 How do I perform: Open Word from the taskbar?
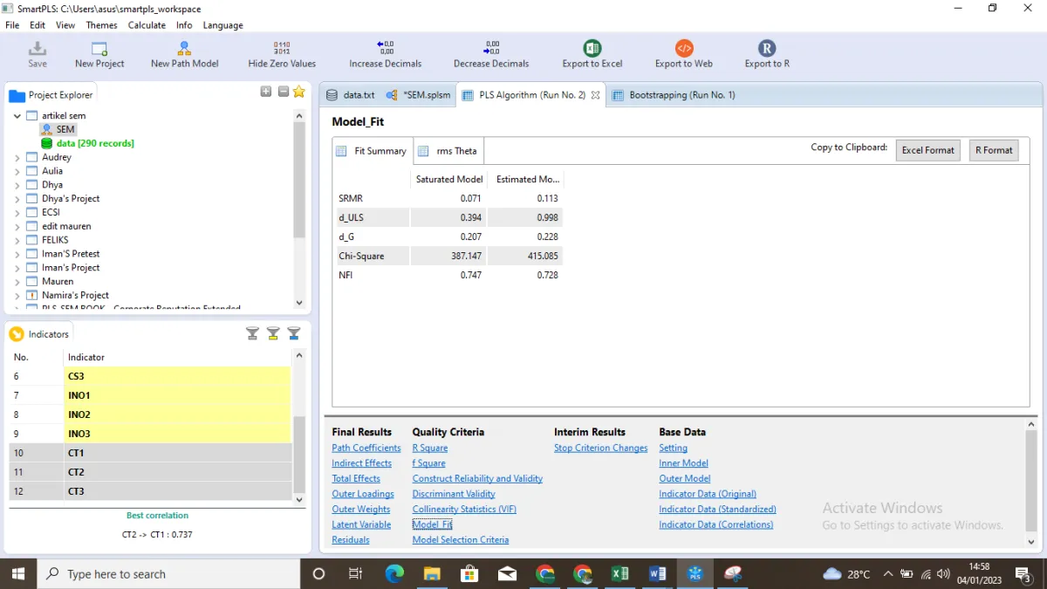[x=658, y=573]
